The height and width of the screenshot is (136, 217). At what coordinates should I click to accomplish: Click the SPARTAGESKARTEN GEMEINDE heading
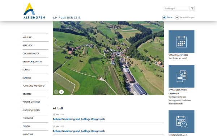pyautogui.click(x=178, y=92)
